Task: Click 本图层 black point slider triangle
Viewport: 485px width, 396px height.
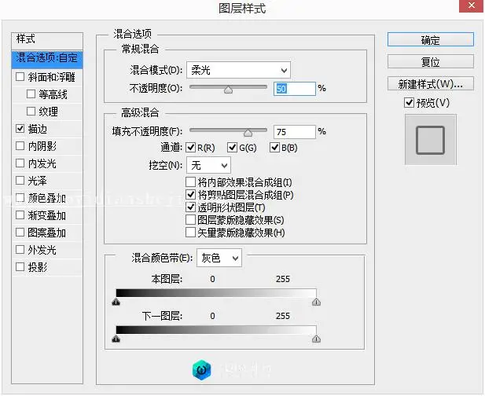Action: [116, 302]
